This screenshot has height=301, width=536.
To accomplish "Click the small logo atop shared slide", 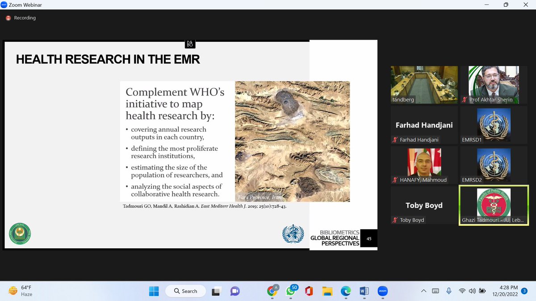I will click(x=190, y=44).
